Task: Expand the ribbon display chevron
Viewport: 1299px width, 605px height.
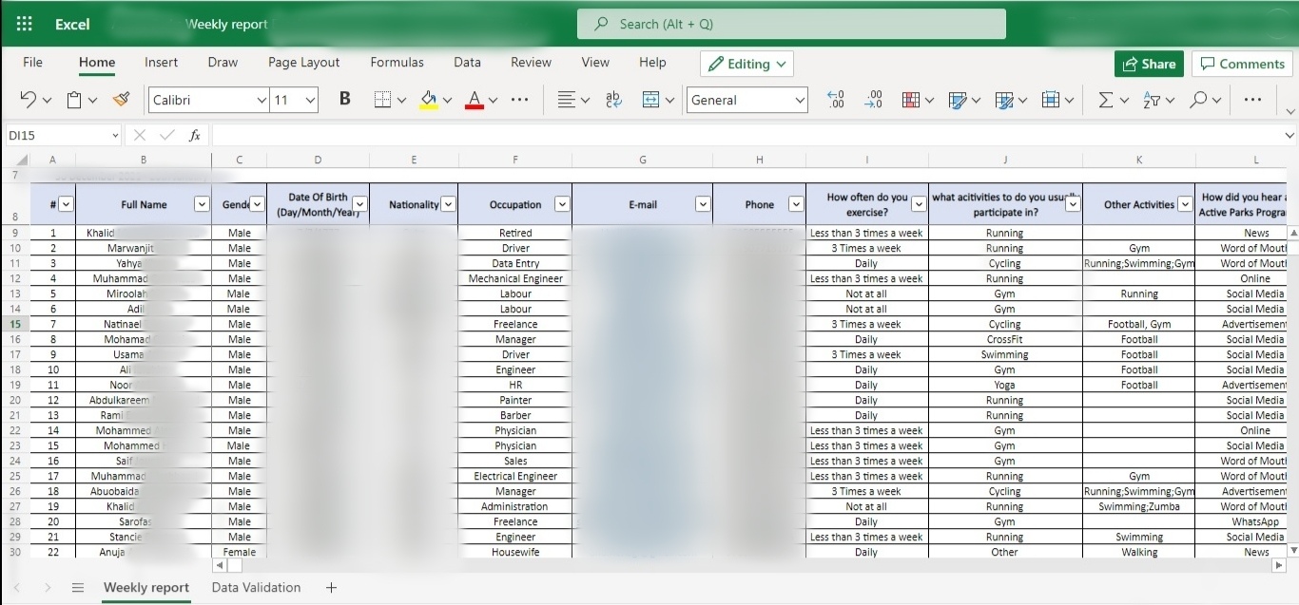Action: [1290, 111]
